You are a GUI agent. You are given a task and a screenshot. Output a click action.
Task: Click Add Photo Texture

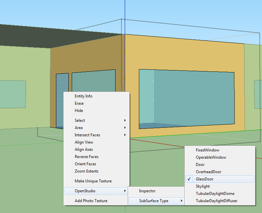click(x=91, y=201)
